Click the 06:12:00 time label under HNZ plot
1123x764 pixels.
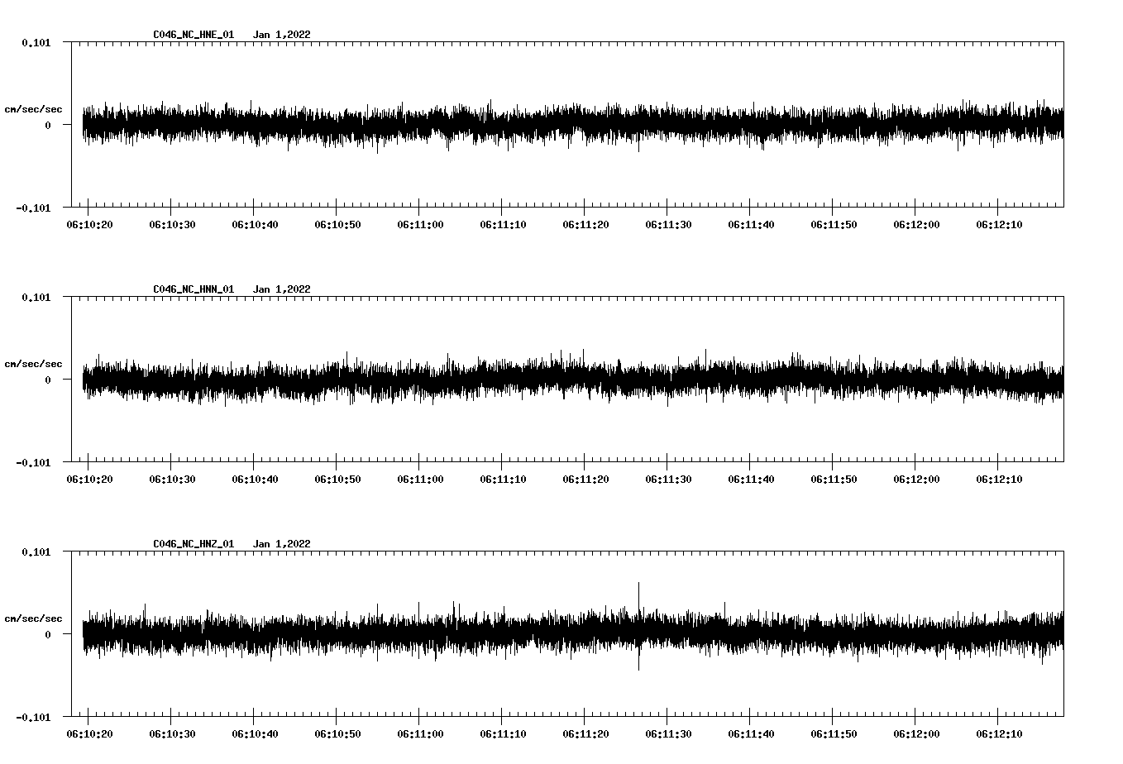916,734
